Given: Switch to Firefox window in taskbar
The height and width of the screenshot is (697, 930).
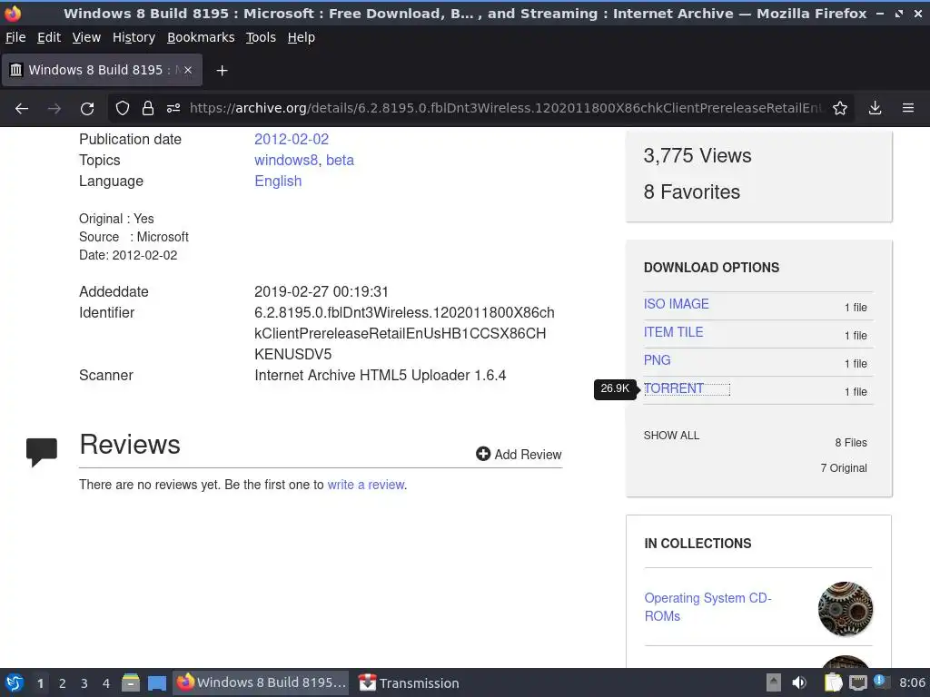Looking at the screenshot, I should coord(262,682).
